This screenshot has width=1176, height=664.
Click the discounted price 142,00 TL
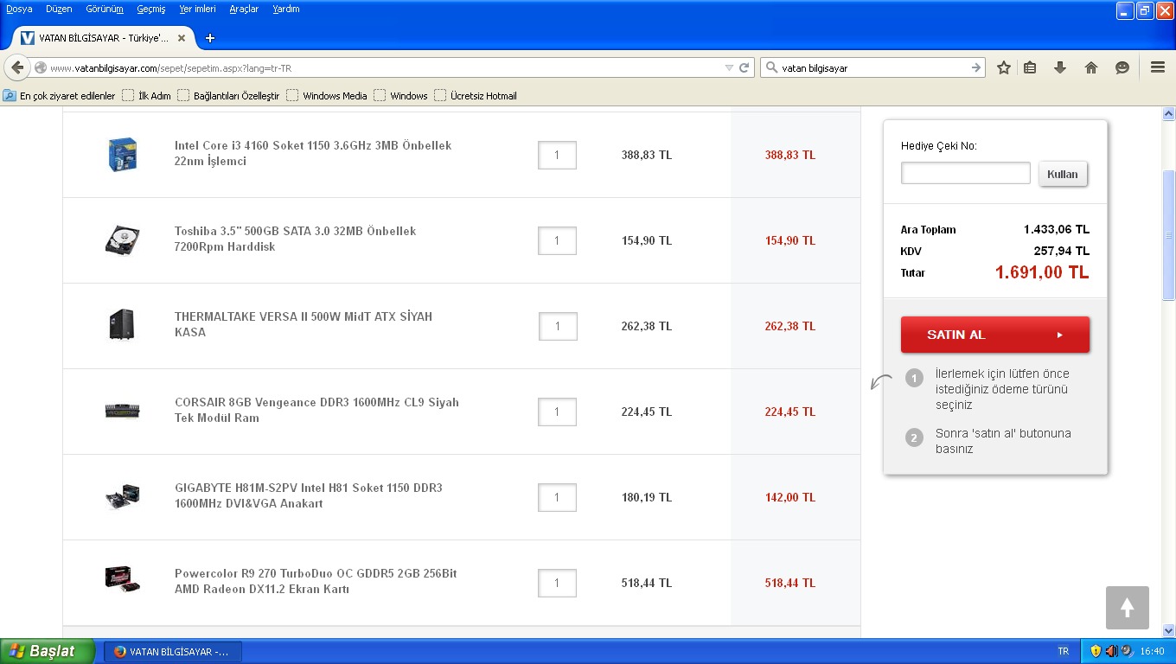coord(790,497)
